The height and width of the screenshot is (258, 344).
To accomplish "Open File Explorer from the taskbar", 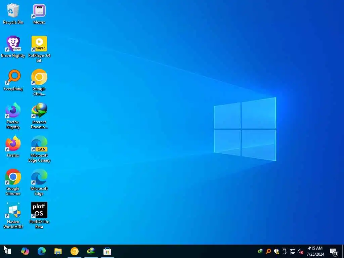I will (x=58, y=251).
